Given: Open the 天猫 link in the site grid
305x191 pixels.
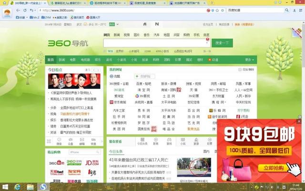Looking at the screenshot, I should coord(193,90).
